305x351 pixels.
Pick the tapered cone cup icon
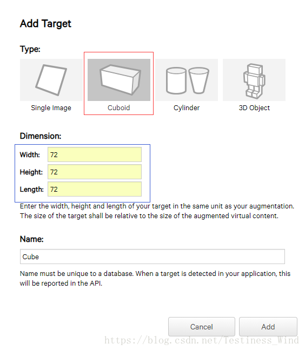coord(199,80)
